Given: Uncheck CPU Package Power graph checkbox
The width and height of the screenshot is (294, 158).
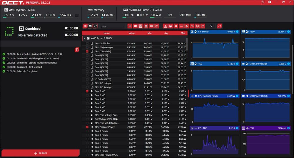Looking at the screenshot, I should pos(87,127).
